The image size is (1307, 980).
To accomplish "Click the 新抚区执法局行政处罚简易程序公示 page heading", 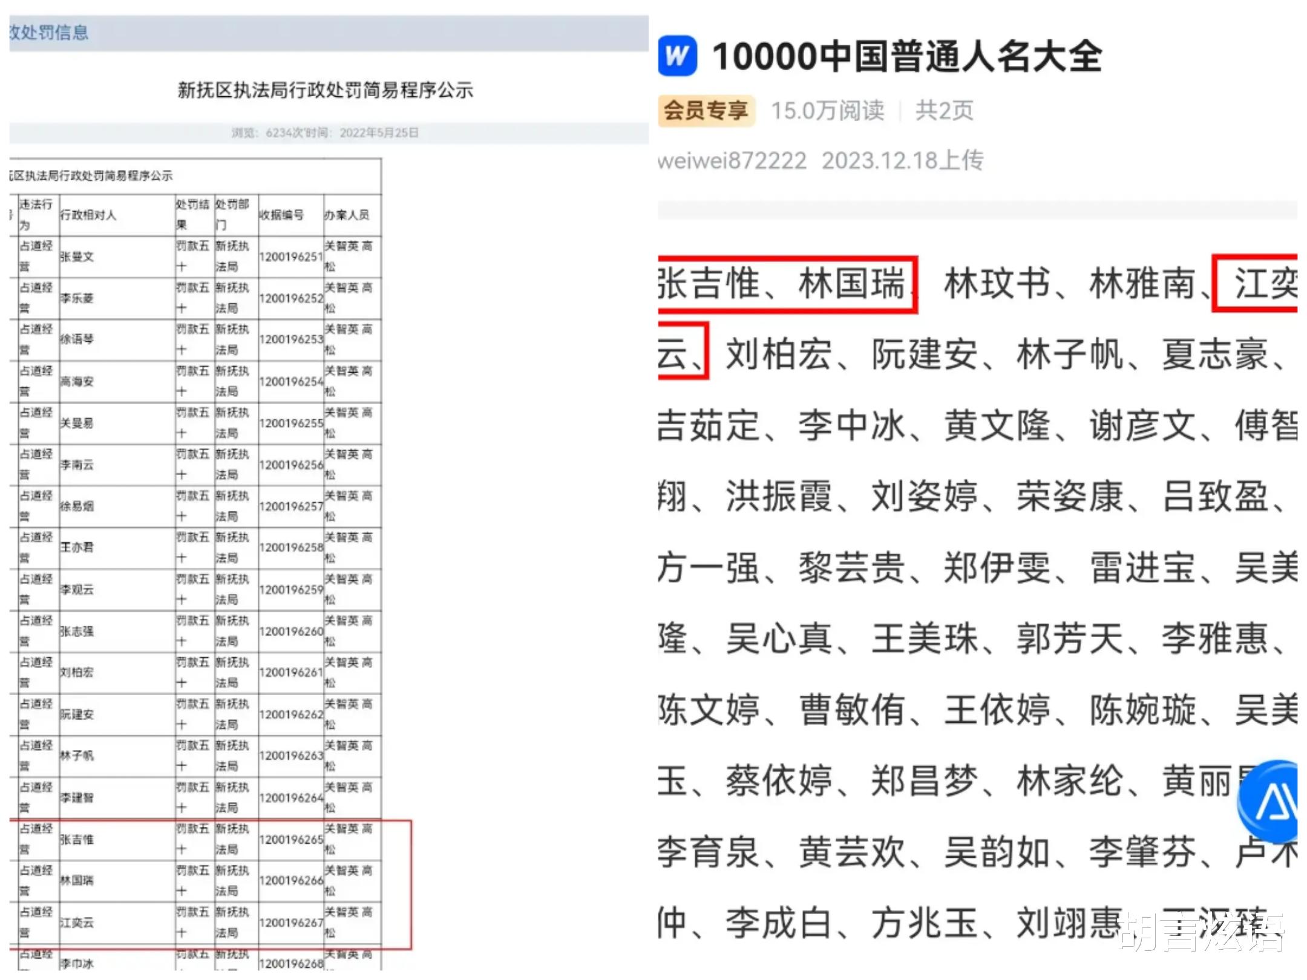I will 325,90.
